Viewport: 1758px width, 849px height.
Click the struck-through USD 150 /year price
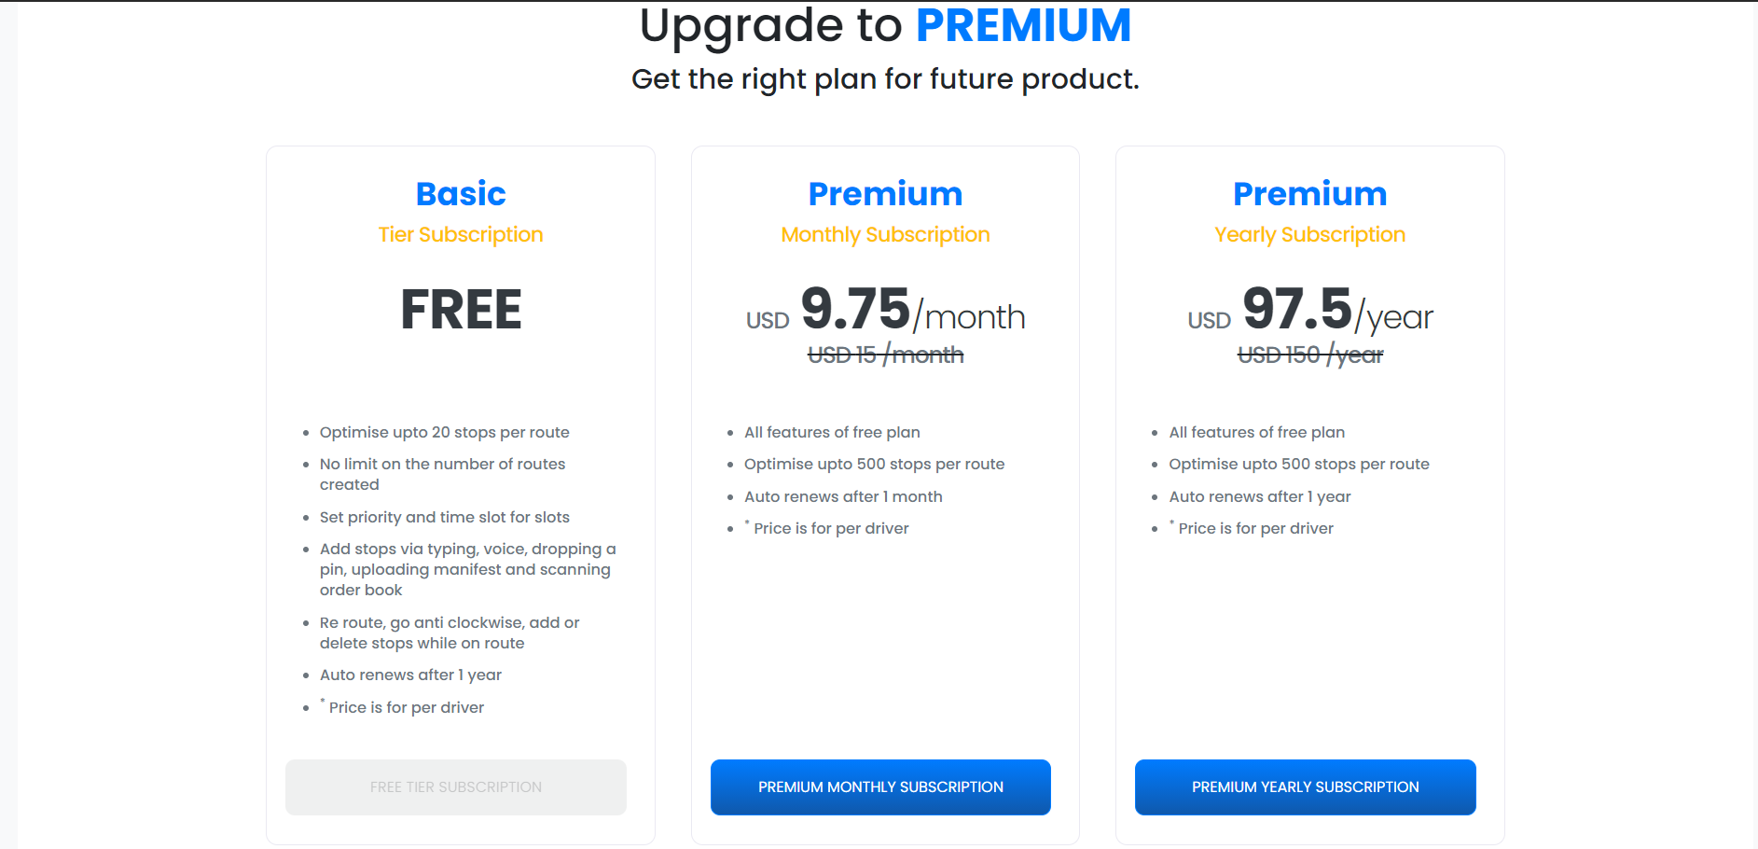(x=1309, y=355)
